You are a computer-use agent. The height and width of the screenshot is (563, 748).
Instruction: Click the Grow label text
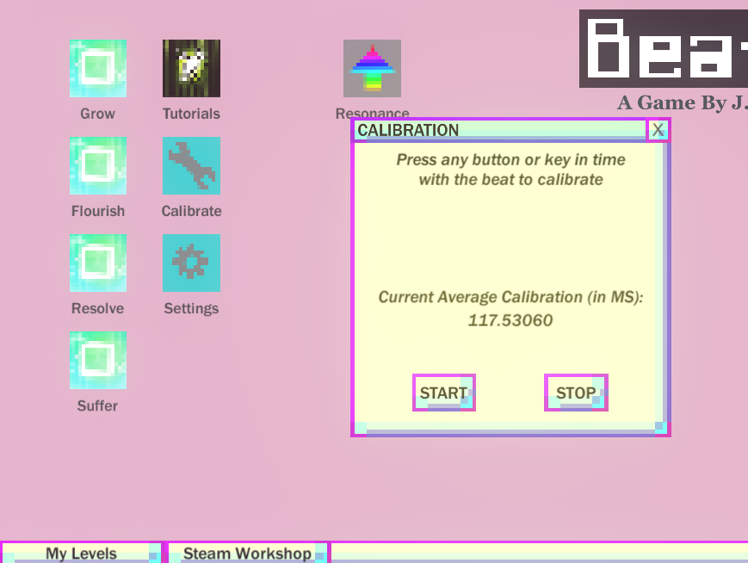[x=97, y=114]
